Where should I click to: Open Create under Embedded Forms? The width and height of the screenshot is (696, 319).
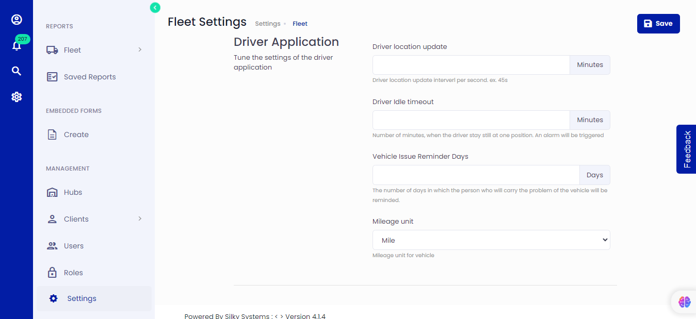click(76, 135)
